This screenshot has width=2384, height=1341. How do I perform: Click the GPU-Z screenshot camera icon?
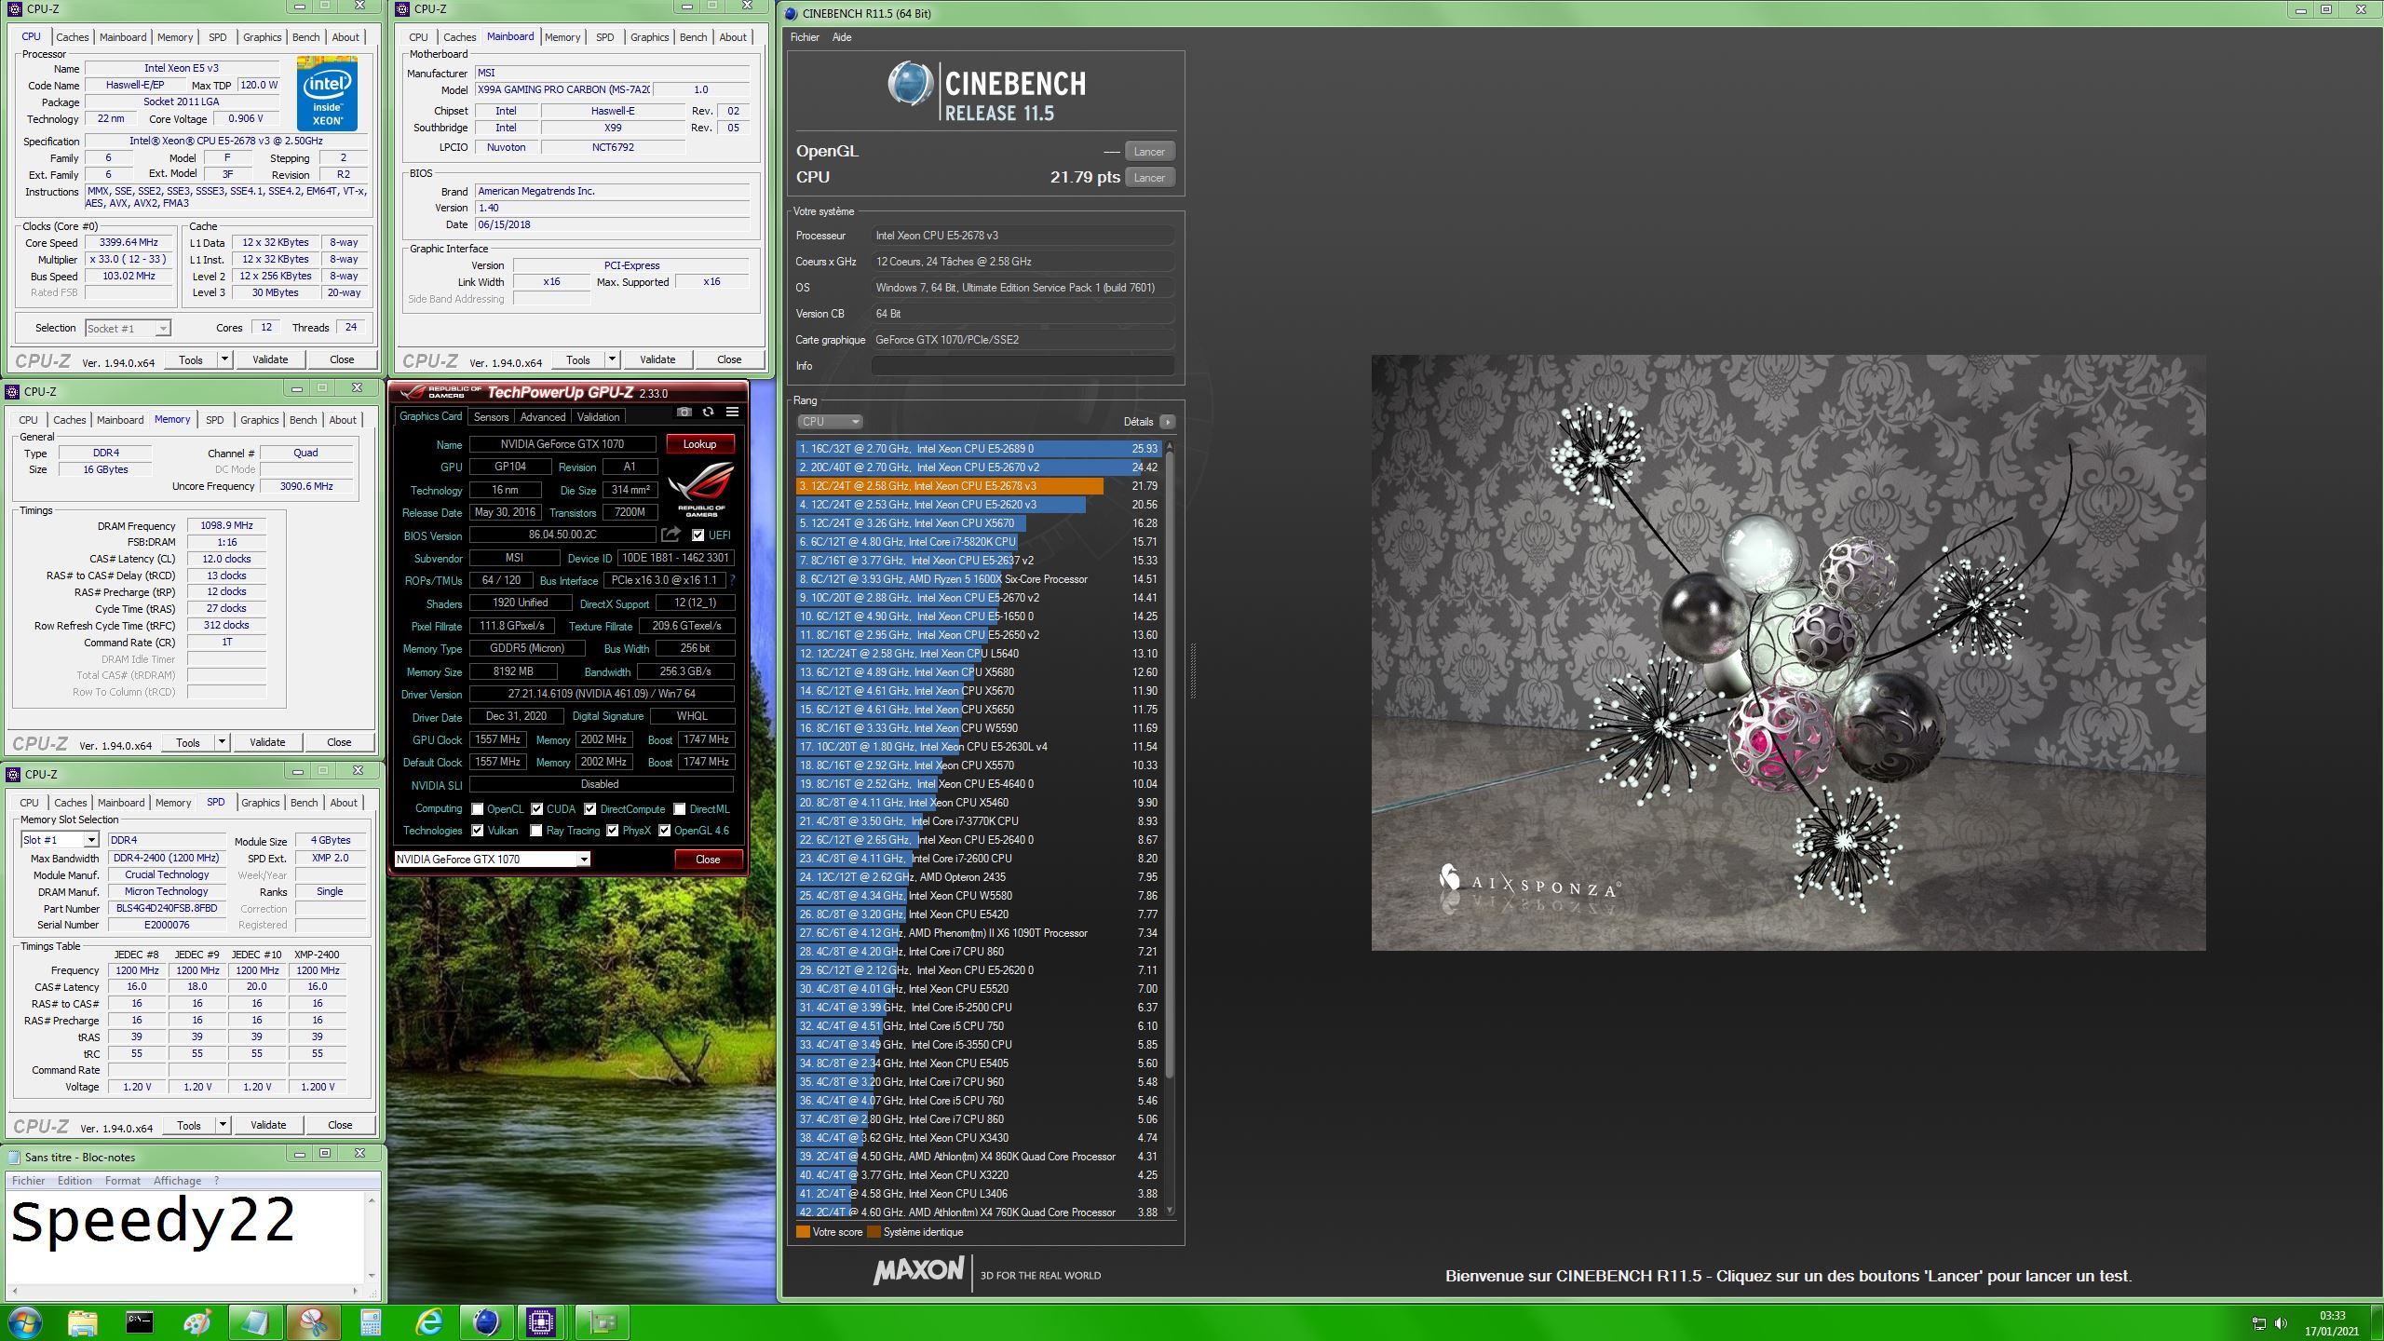click(x=684, y=412)
